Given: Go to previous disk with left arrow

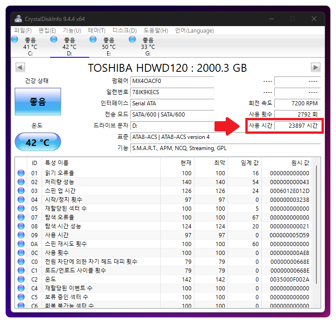Looking at the screenshot, I should point(20,68).
